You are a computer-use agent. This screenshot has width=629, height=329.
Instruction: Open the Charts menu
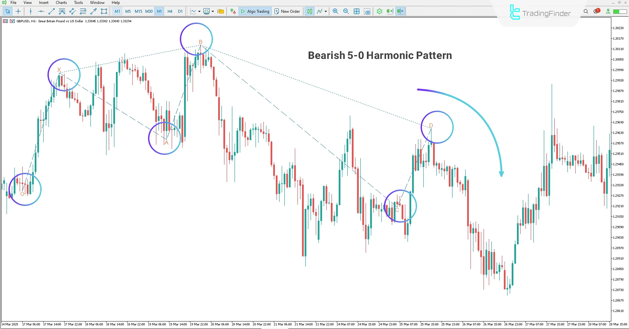(x=61, y=3)
